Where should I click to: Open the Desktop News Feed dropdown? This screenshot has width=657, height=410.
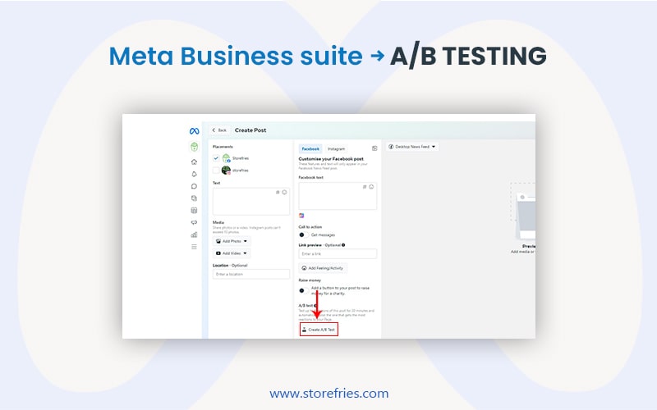[x=411, y=147]
